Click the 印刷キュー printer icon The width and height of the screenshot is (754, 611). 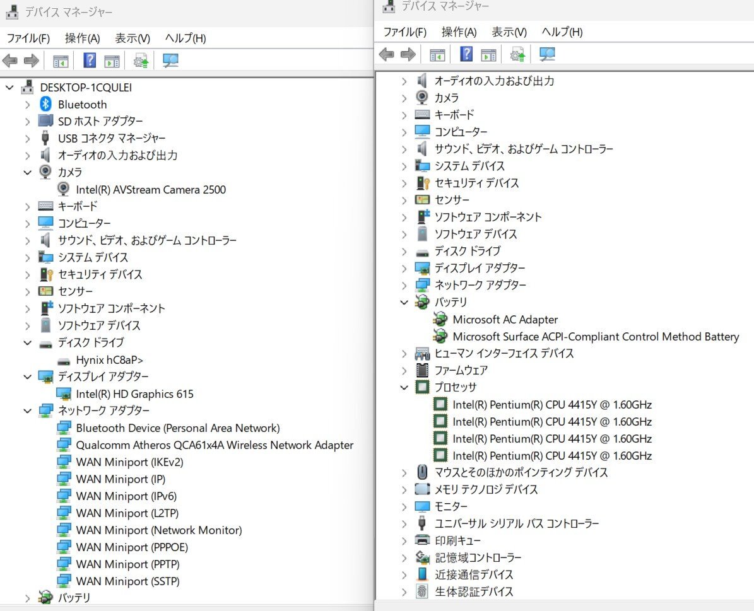pyautogui.click(x=421, y=540)
